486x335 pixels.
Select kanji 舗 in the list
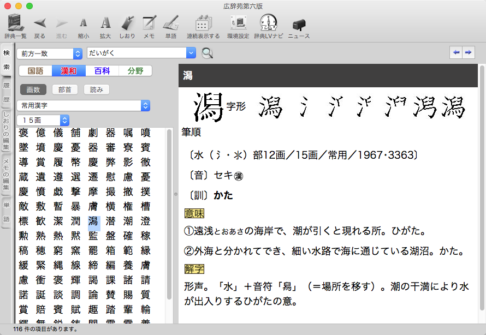(x=75, y=133)
